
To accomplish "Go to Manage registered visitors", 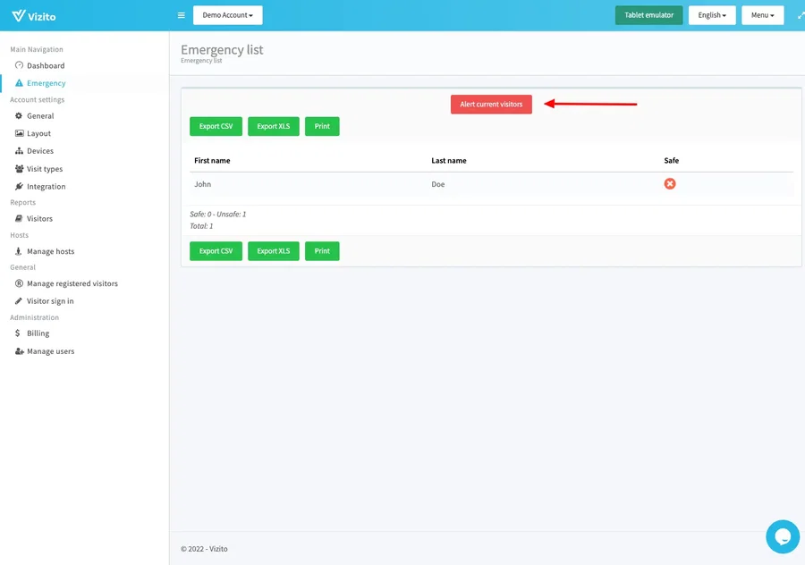I will click(72, 283).
